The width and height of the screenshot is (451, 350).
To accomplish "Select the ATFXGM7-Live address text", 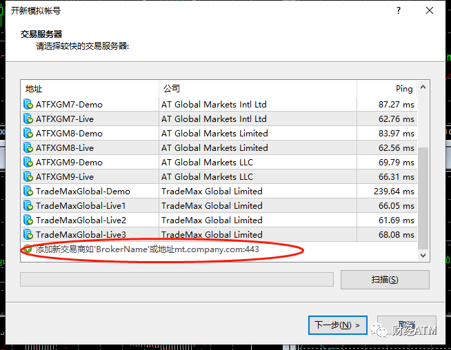I will pos(65,119).
